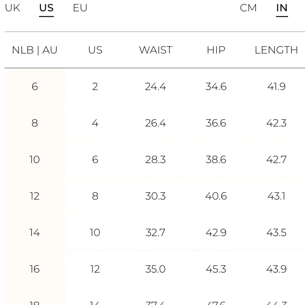Select the NLB size 6 row
The width and height of the screenshot is (305, 305).
coord(35,87)
